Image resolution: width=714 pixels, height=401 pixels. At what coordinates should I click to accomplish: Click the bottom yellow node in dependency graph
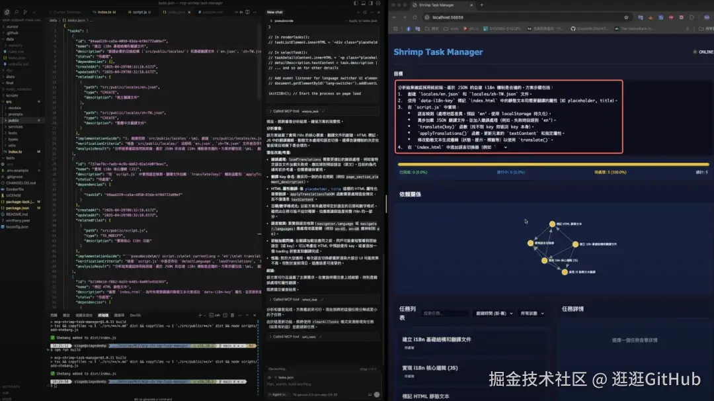coord(565,272)
